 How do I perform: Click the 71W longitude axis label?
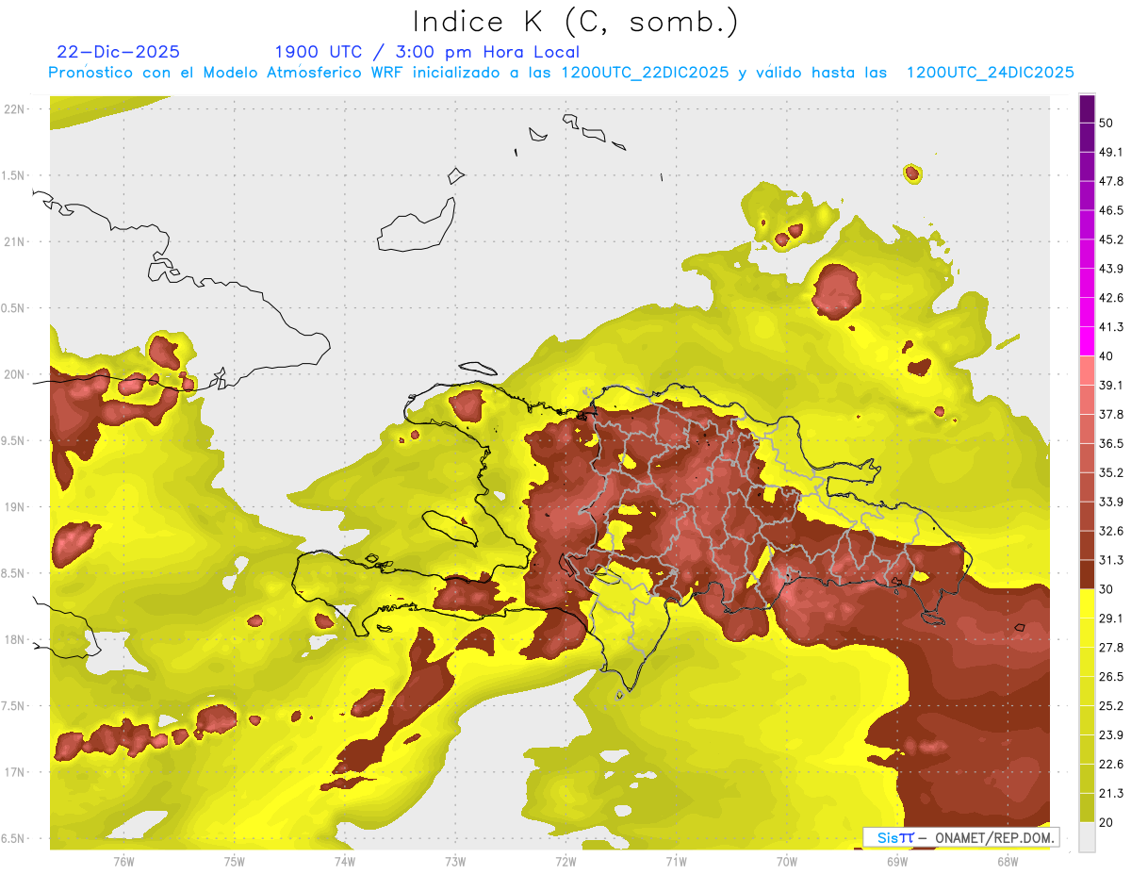click(676, 861)
